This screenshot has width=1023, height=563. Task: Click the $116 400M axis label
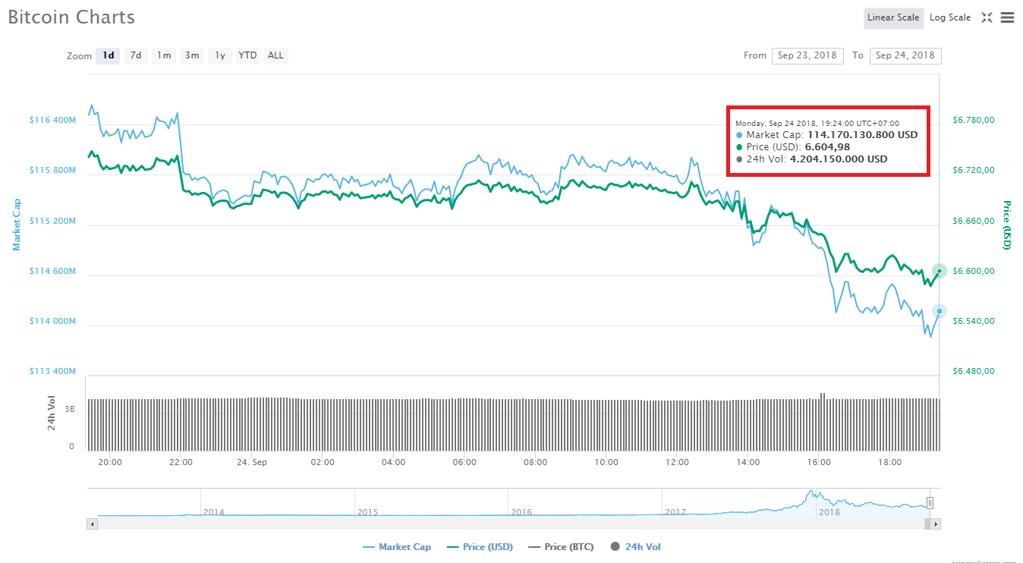[x=52, y=120]
